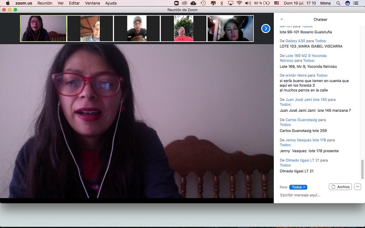Click the green full-screen window button
Viewport: 365px width, 228px height.
(16, 10)
